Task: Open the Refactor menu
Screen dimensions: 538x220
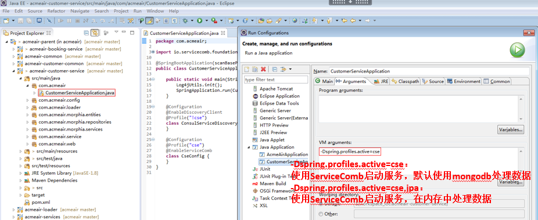Action: click(x=56, y=11)
